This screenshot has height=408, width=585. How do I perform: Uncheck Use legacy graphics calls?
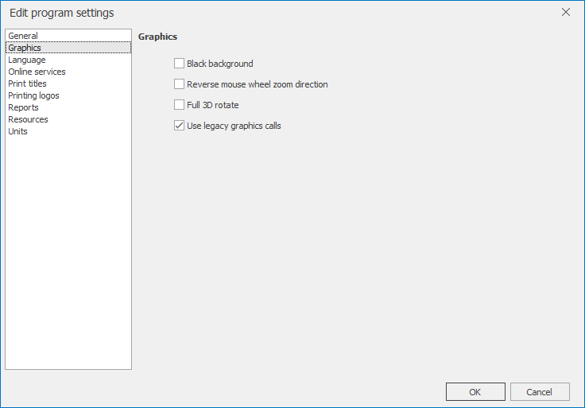click(179, 126)
